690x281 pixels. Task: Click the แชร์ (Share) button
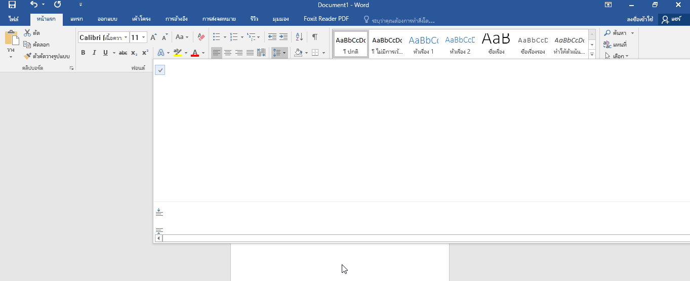pyautogui.click(x=672, y=19)
